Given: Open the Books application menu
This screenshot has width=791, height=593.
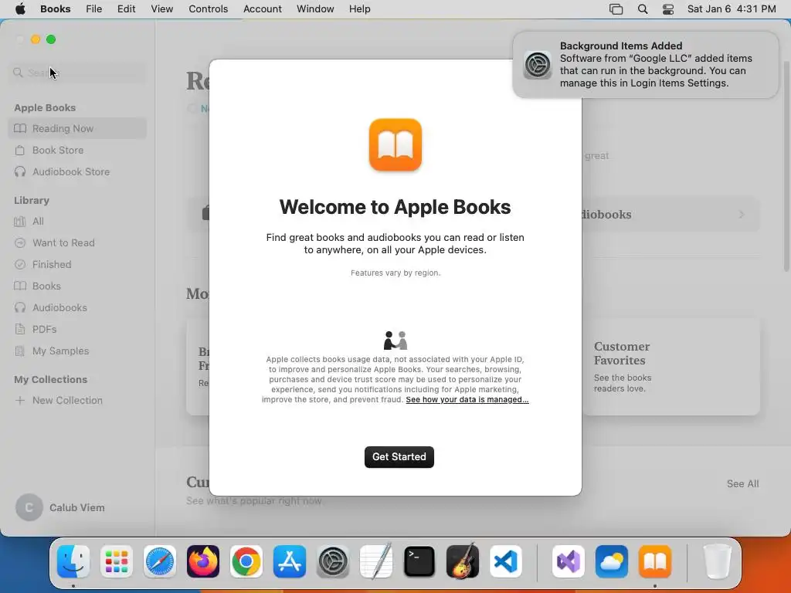Looking at the screenshot, I should point(56,9).
